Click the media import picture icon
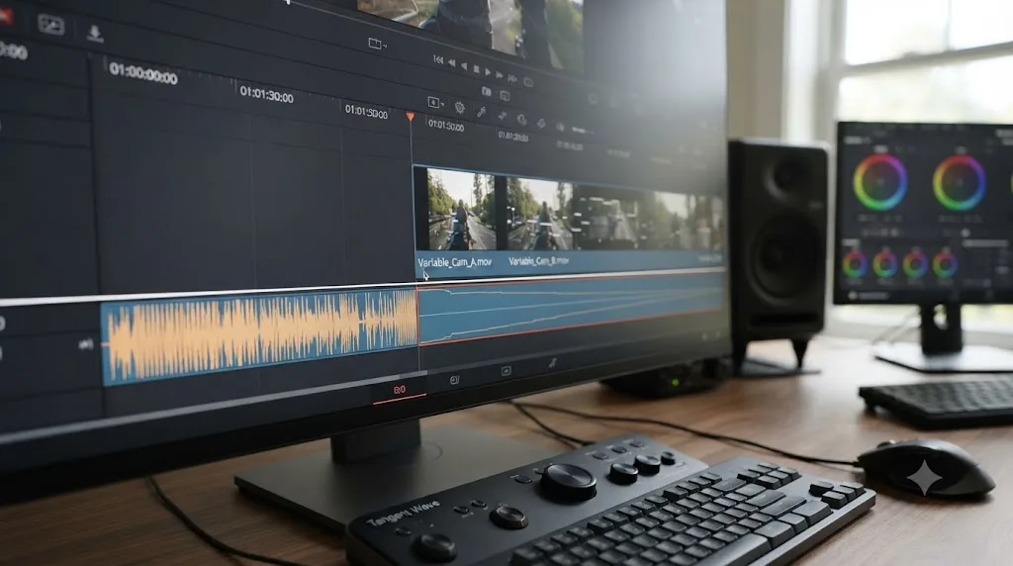This screenshot has height=566, width=1013. pyautogui.click(x=51, y=25)
